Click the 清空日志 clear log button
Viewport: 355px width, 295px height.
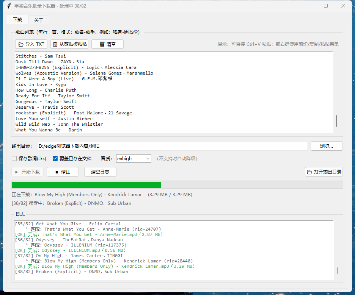pyautogui.click(x=100, y=172)
